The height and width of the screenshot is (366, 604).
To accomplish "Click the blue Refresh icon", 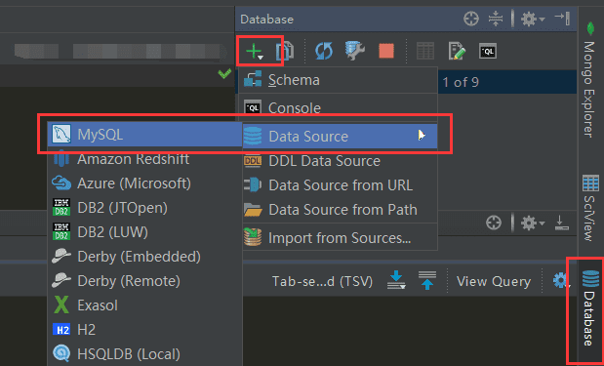I will coord(324,51).
